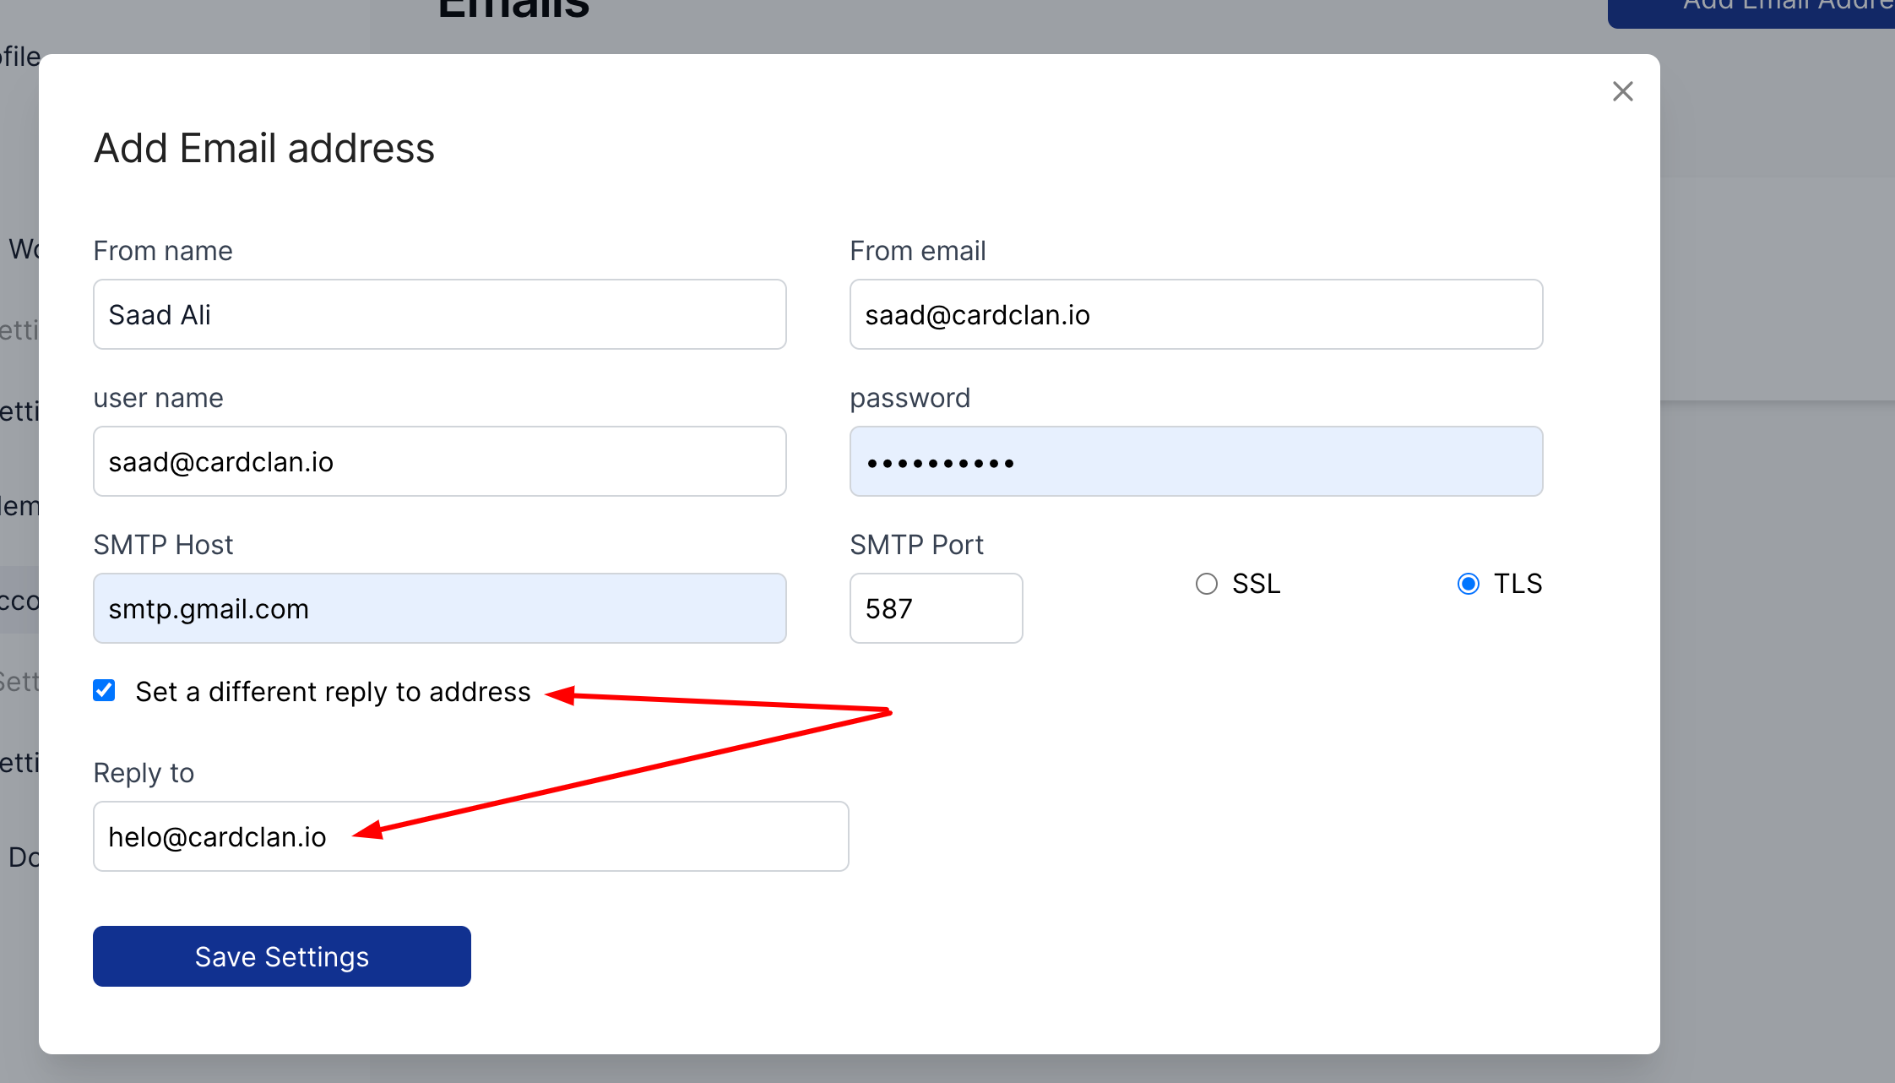Uncheck Set a different reply to address
Viewport: 1895px width, 1083px height.
(104, 691)
